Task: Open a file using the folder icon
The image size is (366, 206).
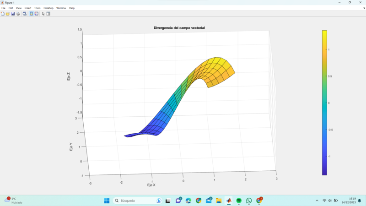Action: (x=8, y=14)
